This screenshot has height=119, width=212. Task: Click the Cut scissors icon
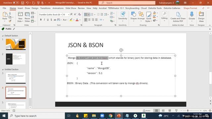point(10,13)
